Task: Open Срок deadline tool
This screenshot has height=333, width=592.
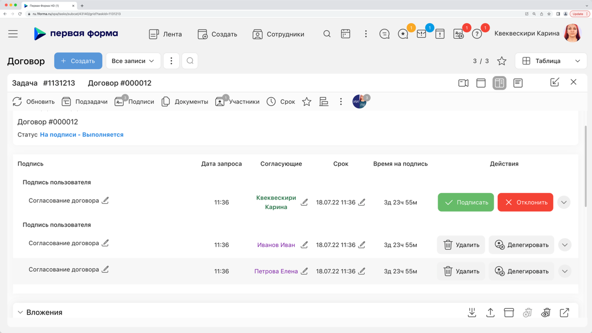Action: (281, 102)
